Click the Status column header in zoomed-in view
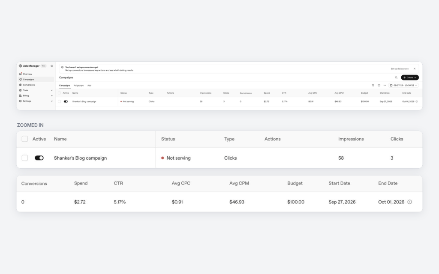This screenshot has width=439, height=274. 168,139
